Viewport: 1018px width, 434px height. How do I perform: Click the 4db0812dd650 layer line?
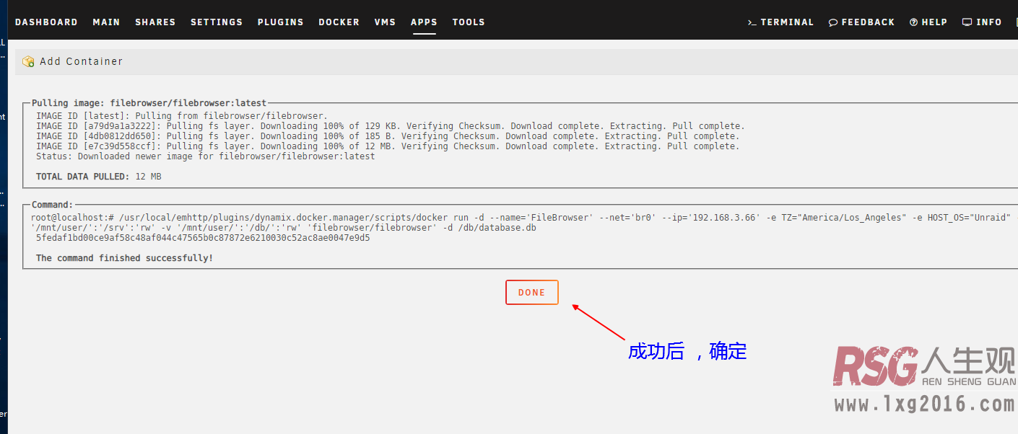[x=388, y=136]
